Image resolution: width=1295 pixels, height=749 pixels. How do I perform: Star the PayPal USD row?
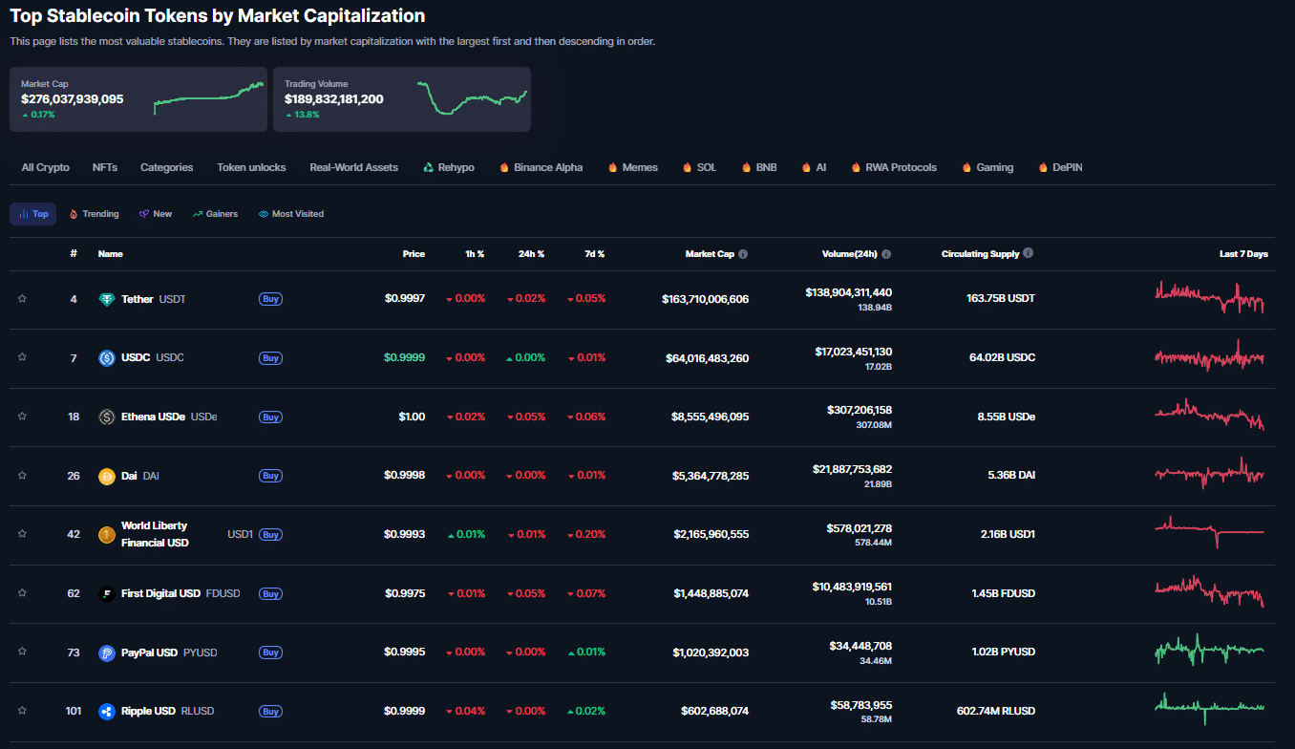[22, 652]
